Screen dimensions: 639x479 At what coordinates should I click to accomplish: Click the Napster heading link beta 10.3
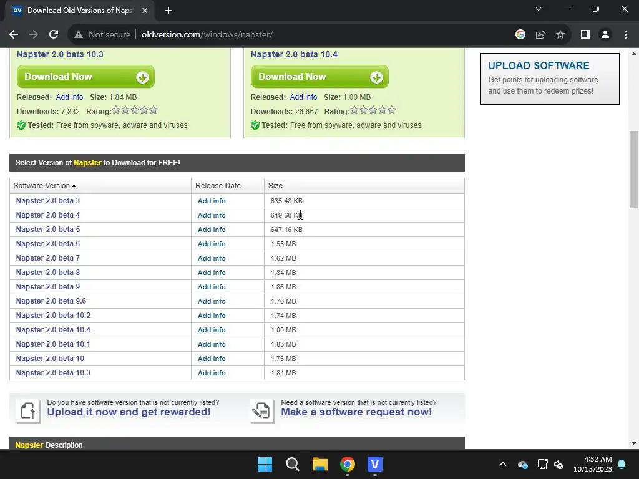tap(60, 55)
